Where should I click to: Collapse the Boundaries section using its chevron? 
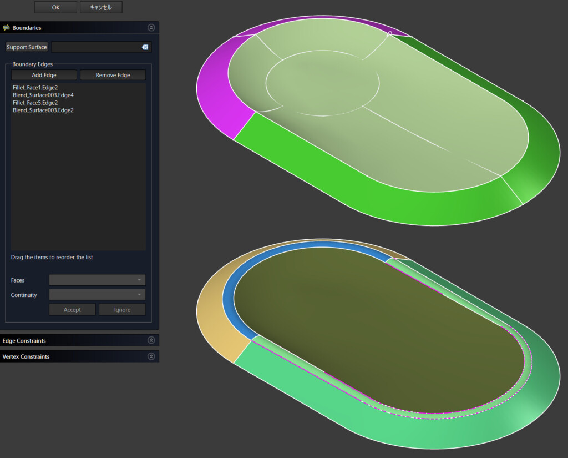click(151, 28)
